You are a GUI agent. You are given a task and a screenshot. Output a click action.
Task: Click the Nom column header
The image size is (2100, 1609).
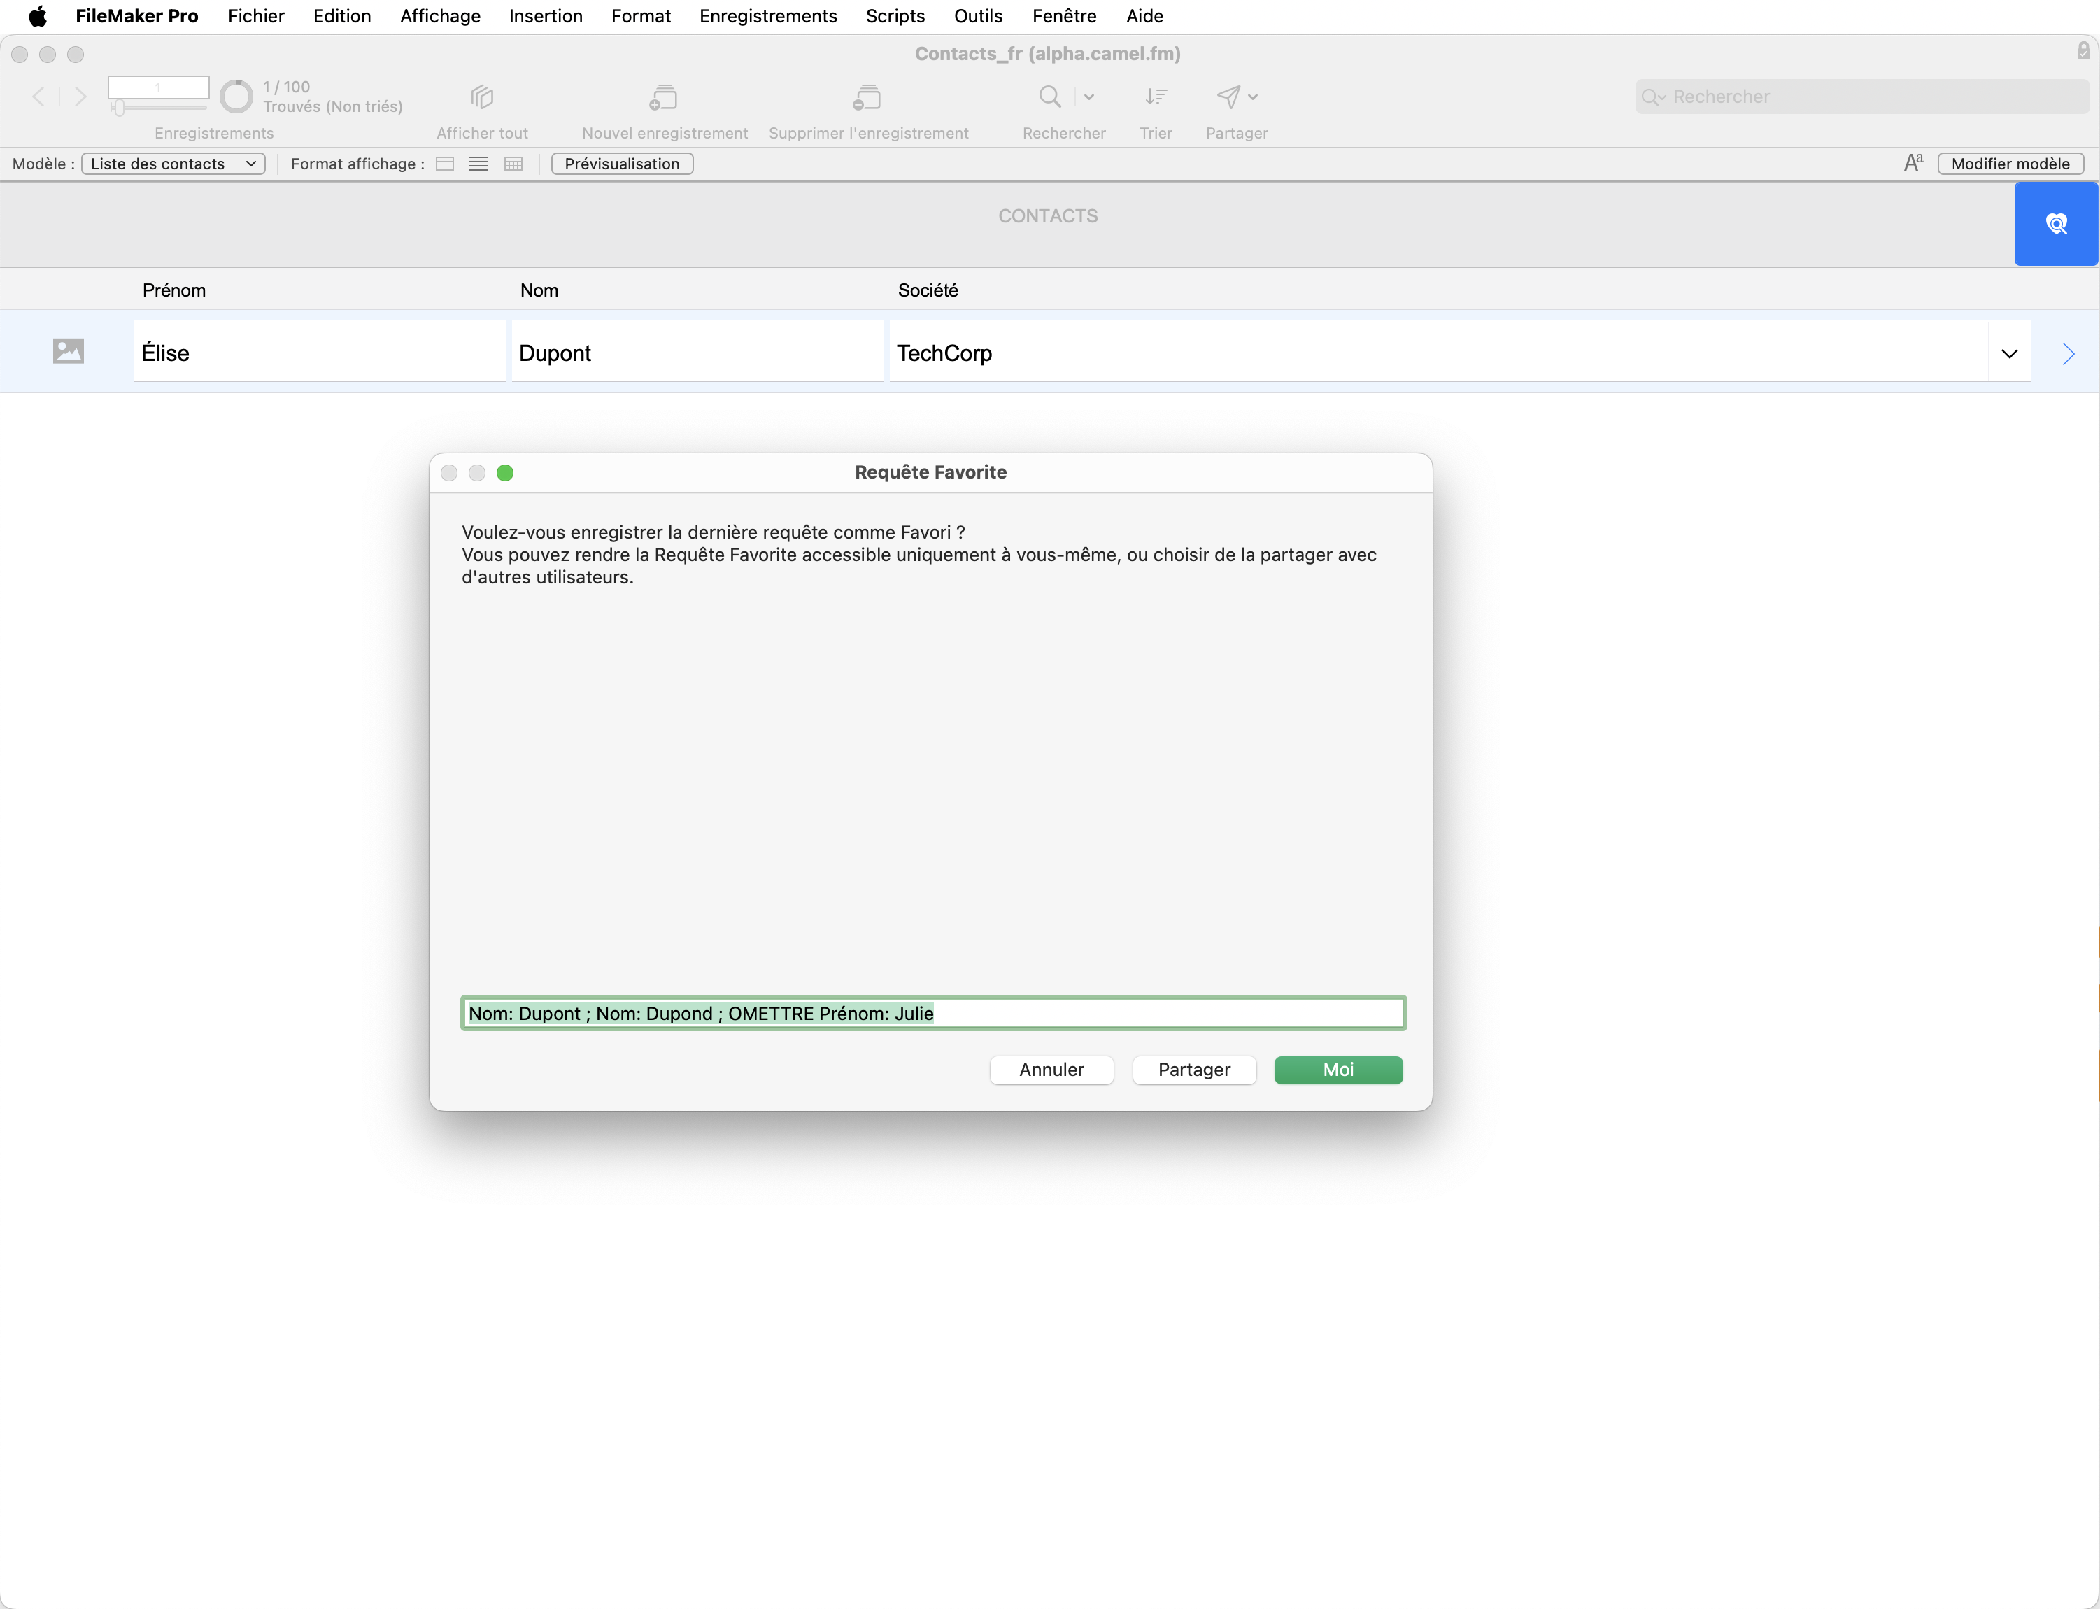click(539, 290)
